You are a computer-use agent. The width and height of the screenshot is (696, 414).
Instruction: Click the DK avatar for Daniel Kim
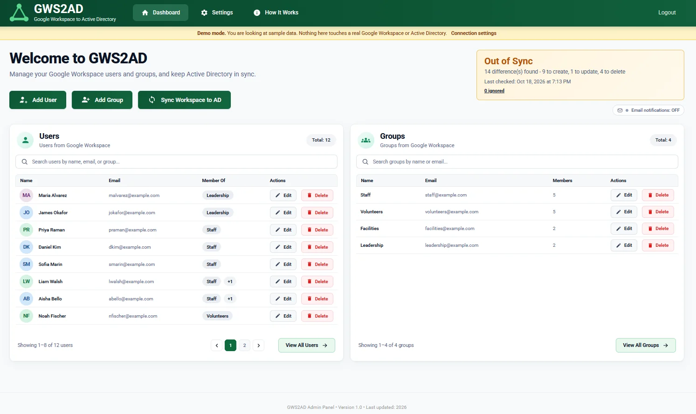point(27,247)
